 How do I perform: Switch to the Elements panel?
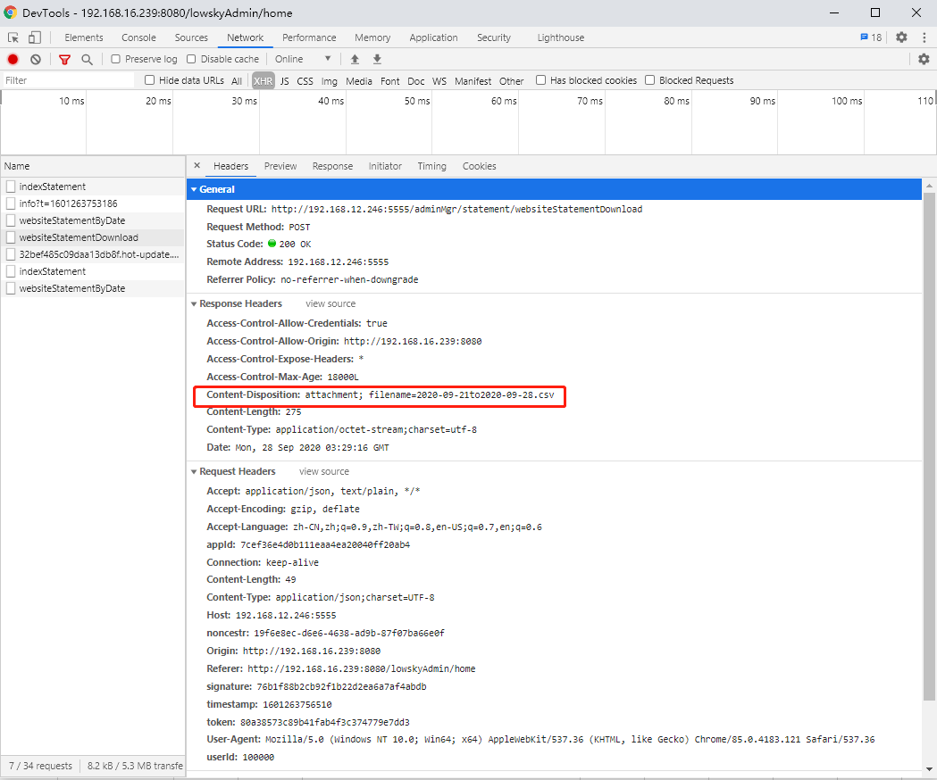point(84,37)
